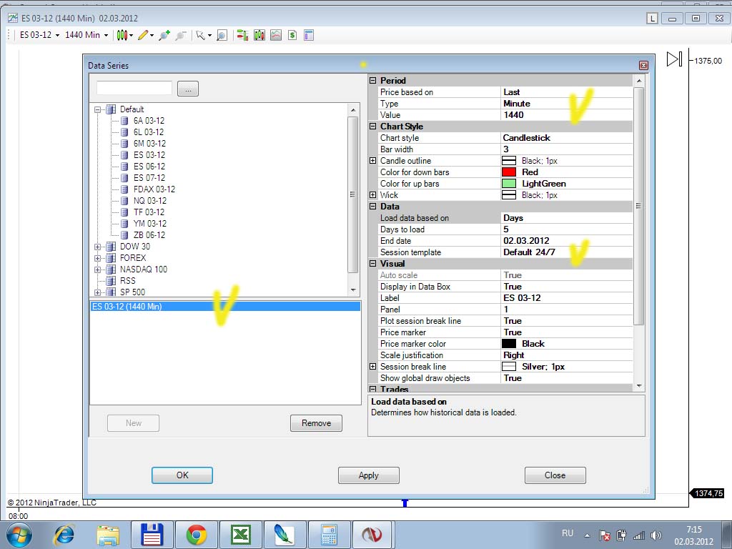Click the instrument search input field
The height and width of the screenshot is (549, 732).
(134, 88)
